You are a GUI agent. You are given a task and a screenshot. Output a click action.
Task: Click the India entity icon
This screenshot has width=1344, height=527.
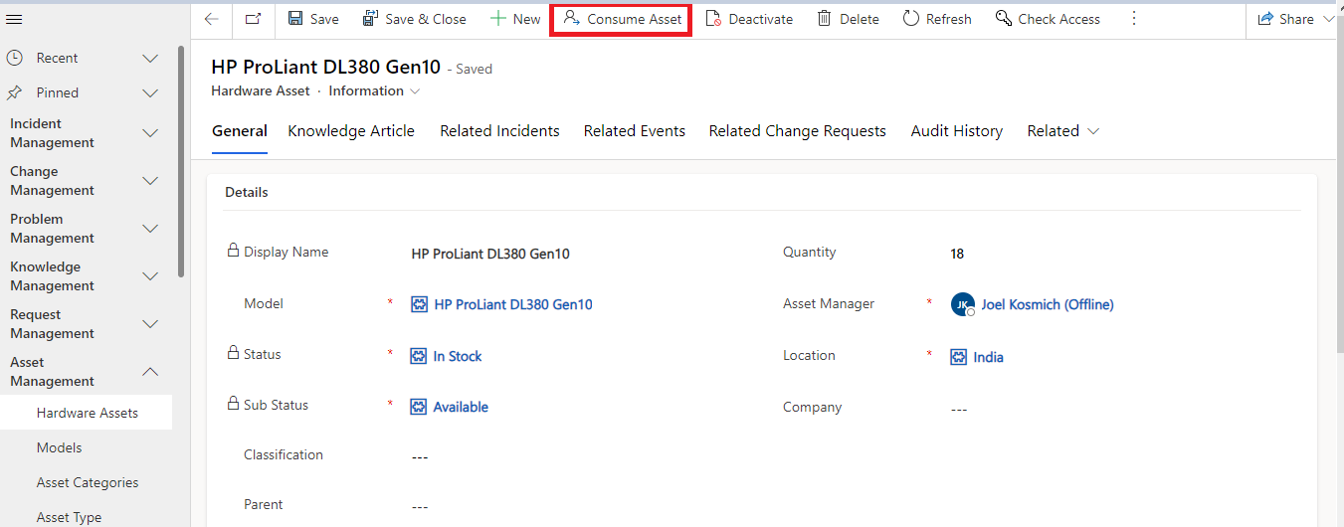coord(958,357)
